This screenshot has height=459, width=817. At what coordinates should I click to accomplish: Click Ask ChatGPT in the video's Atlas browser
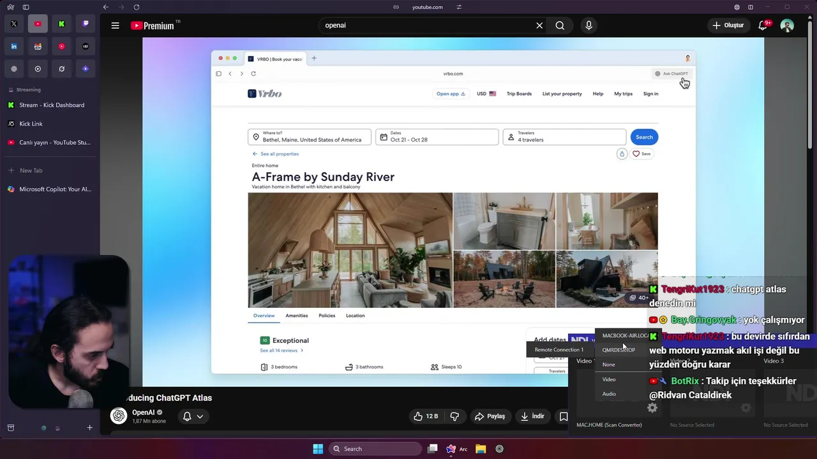pyautogui.click(x=671, y=74)
